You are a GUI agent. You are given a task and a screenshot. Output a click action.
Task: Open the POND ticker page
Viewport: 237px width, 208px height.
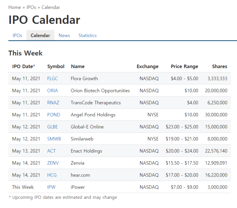(x=54, y=115)
